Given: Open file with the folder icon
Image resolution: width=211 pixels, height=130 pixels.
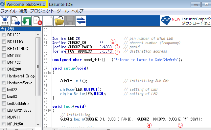Looking at the screenshot, I should coord(59,21).
